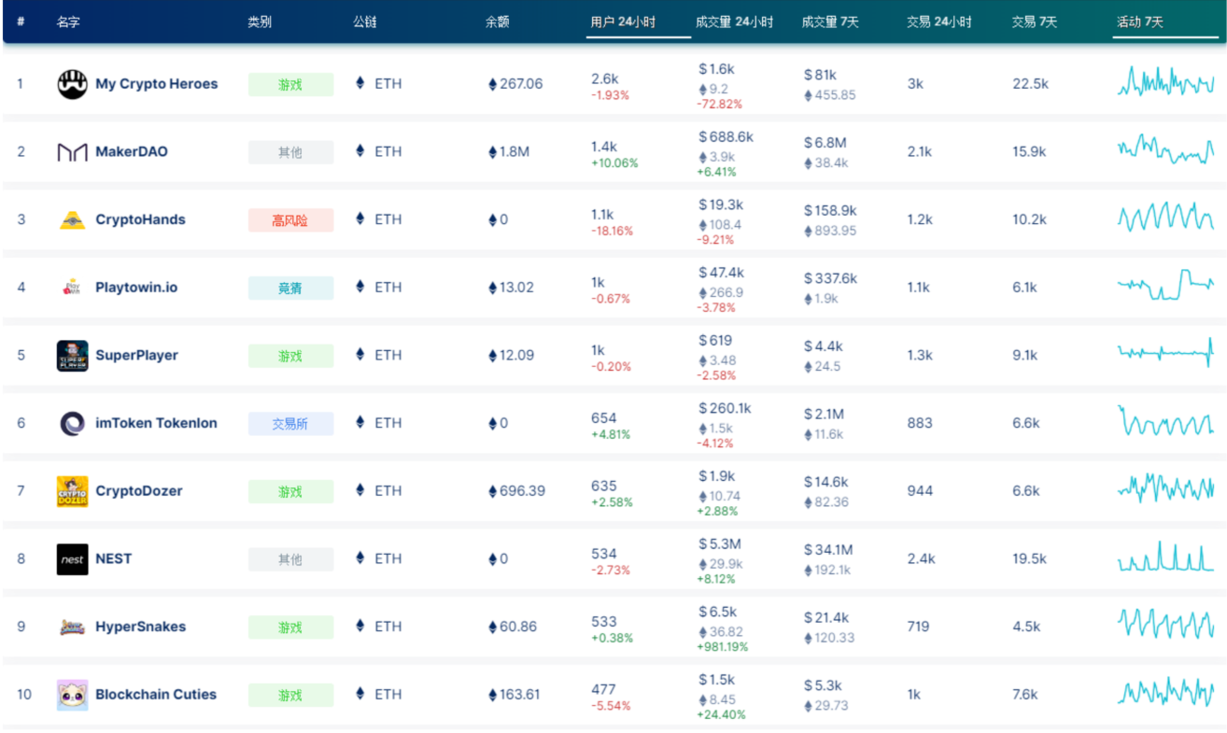Click ETH chain icon in My Crypto Heroes row

point(360,83)
